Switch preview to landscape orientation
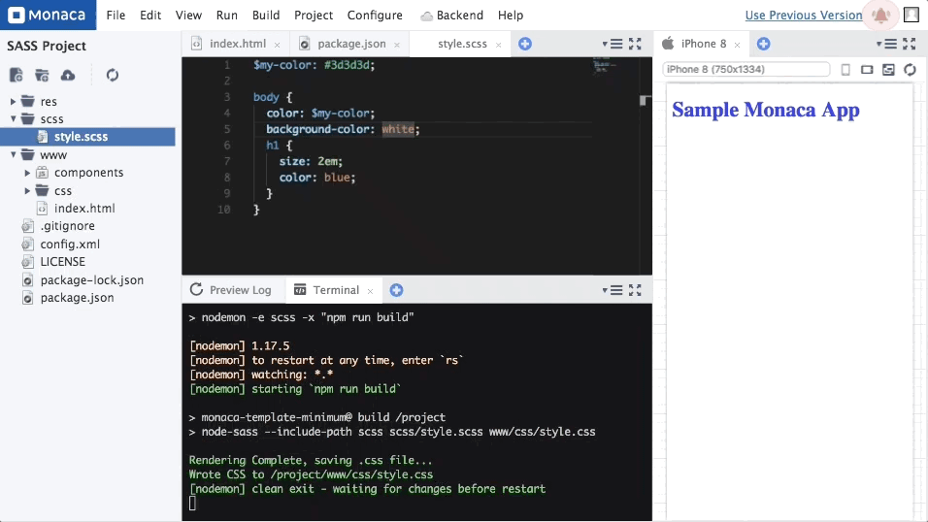 click(867, 70)
